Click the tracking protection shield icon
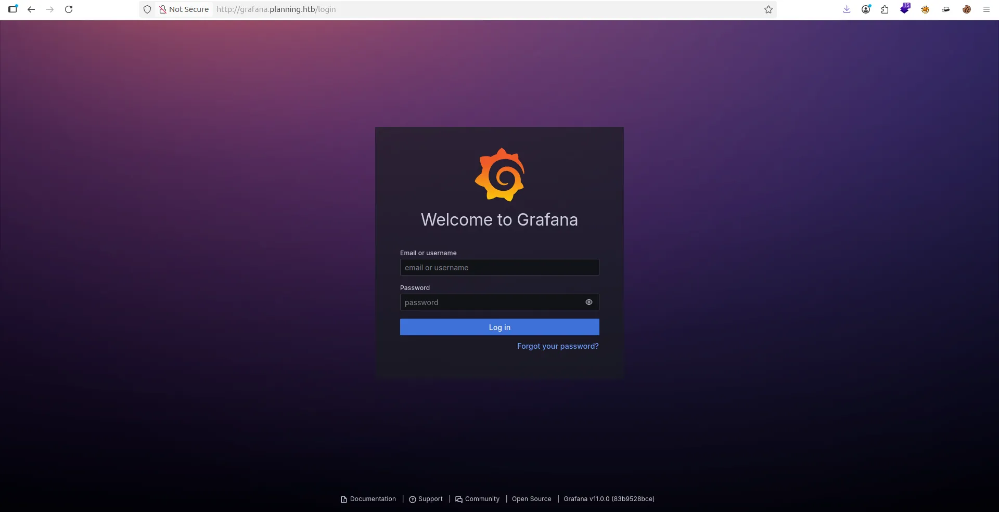The image size is (999, 512). (x=148, y=9)
